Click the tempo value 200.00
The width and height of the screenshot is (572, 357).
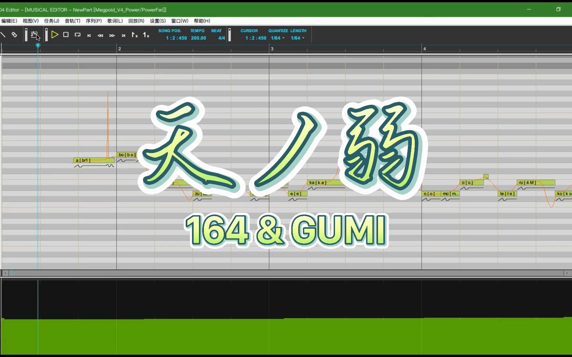tap(198, 38)
